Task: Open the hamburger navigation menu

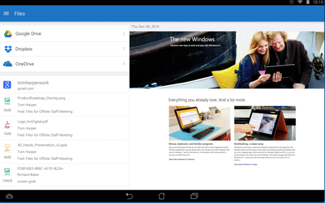Action: [6, 14]
